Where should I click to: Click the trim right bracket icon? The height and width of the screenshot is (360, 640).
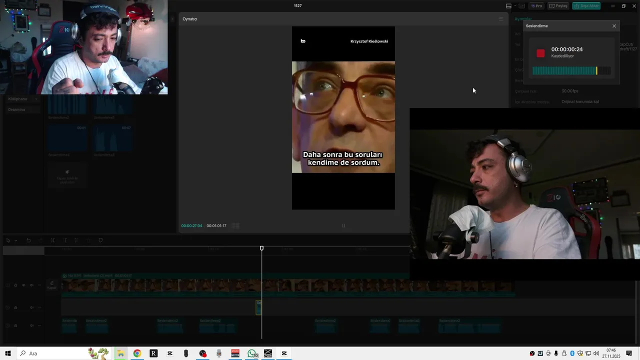pyautogui.click(x=76, y=240)
